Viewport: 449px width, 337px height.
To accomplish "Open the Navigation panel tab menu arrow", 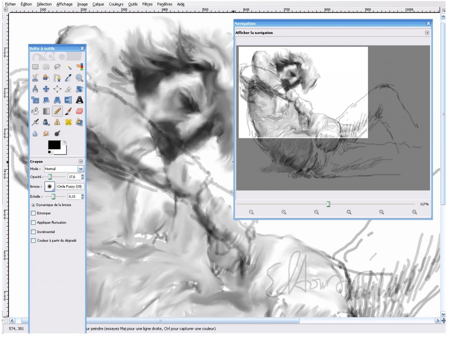I will click(427, 33).
